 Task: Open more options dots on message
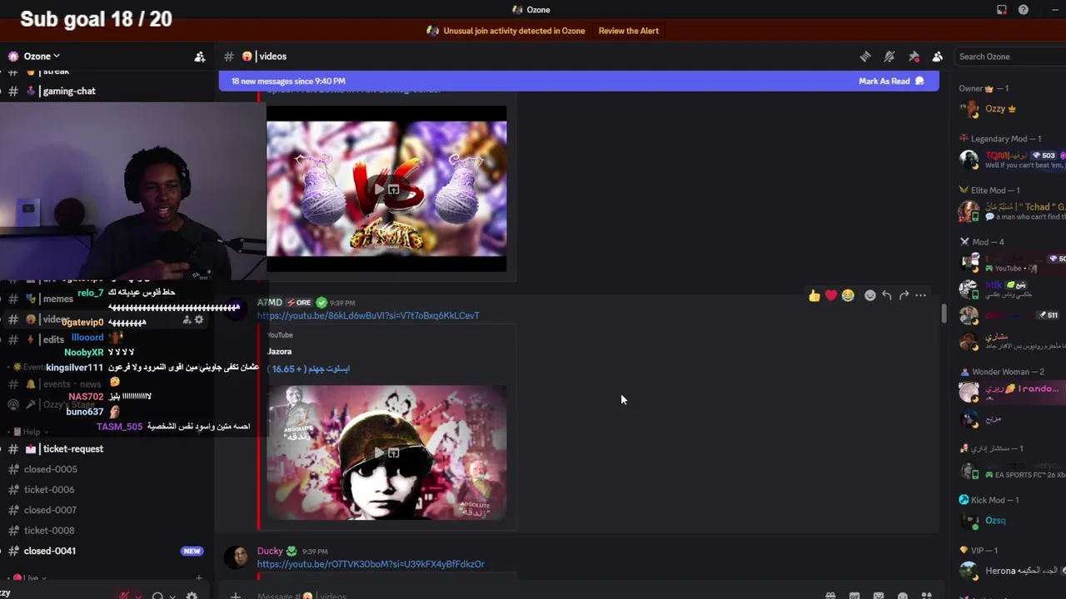920,295
